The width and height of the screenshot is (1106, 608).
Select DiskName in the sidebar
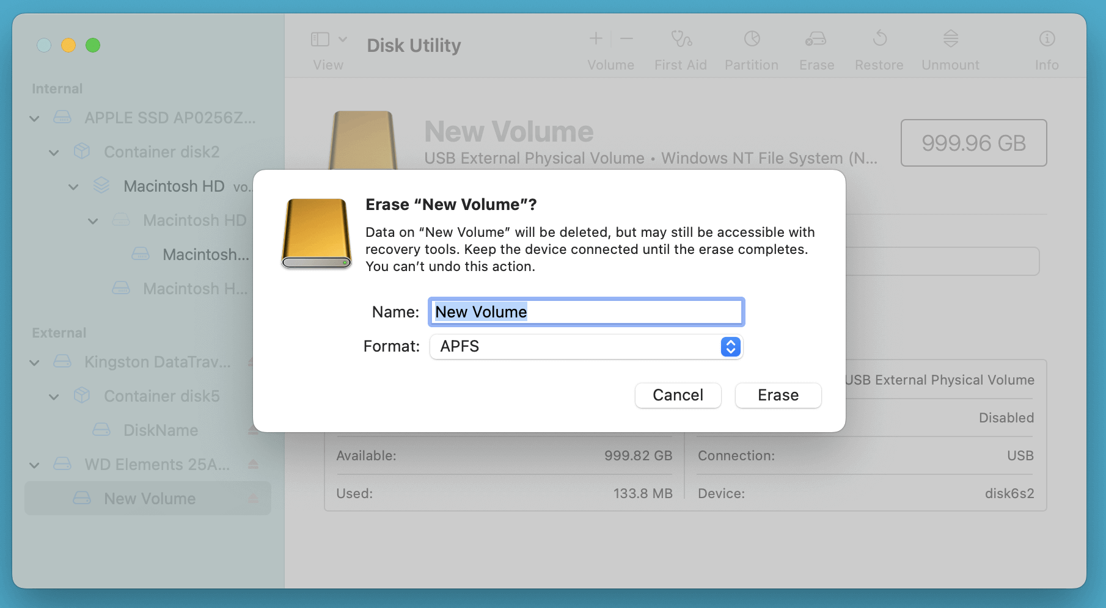pos(160,430)
